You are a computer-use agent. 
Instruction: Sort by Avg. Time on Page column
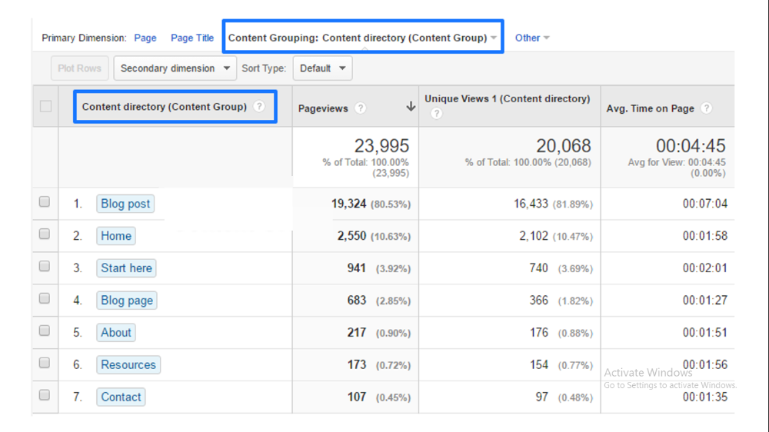(650, 108)
